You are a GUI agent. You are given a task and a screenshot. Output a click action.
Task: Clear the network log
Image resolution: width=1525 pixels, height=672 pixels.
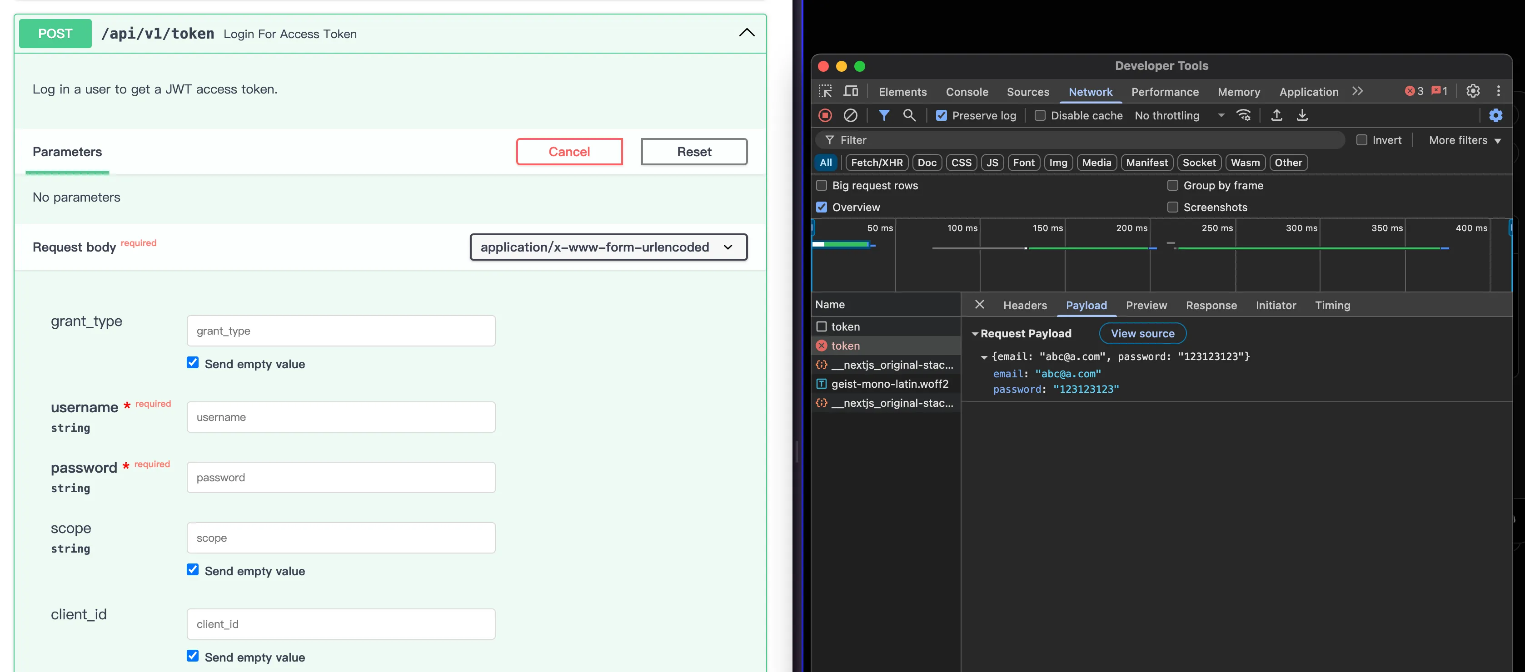[850, 115]
